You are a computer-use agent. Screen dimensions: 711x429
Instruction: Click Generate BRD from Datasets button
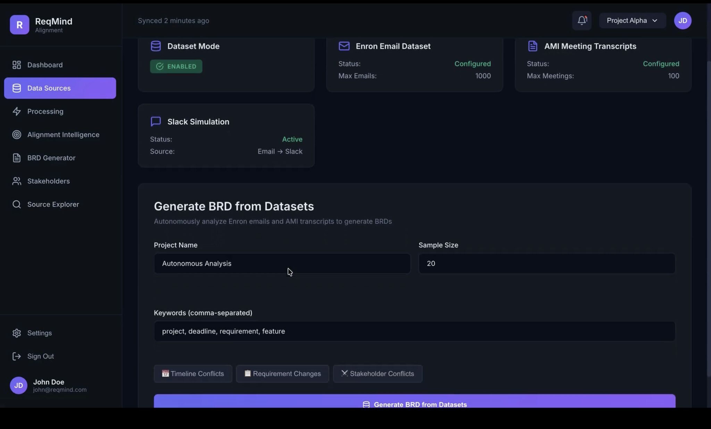pyautogui.click(x=415, y=401)
